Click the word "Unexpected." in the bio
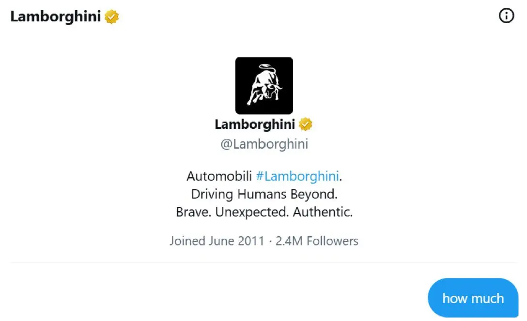 click(x=252, y=212)
